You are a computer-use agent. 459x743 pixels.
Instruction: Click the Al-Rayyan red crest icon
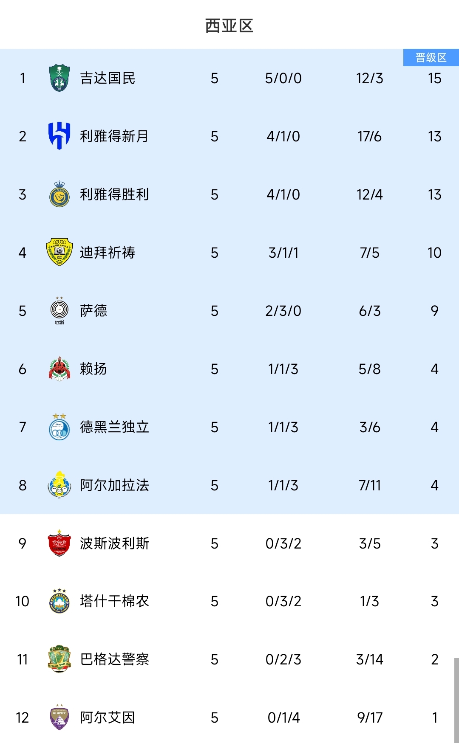point(59,369)
